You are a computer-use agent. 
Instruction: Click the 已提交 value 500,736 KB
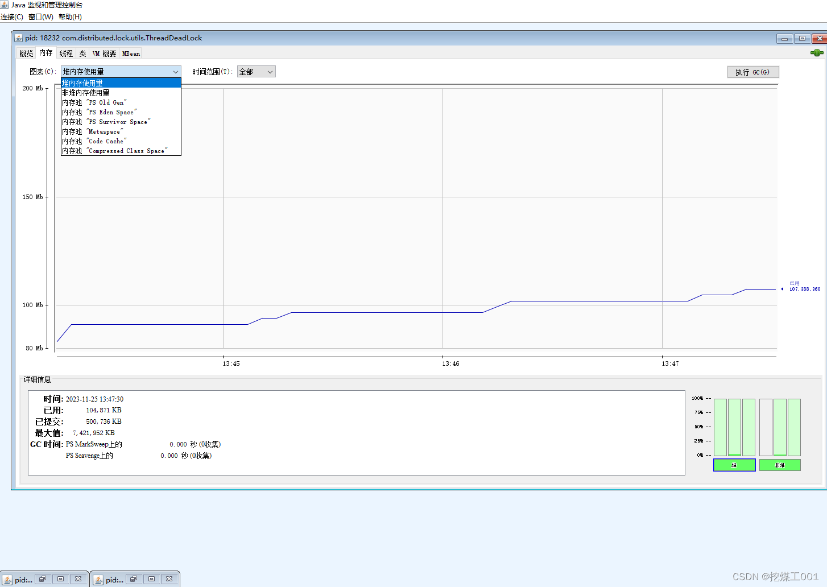coord(104,421)
